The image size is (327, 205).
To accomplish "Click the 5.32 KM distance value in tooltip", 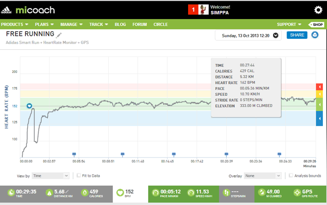I will coord(247,76).
